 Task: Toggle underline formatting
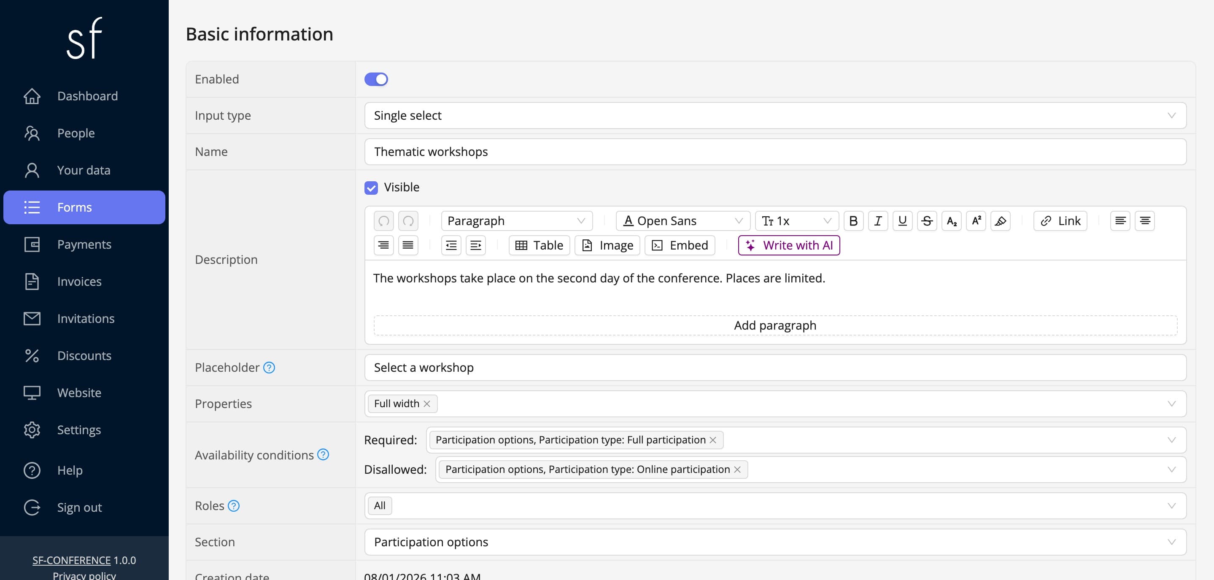click(903, 221)
